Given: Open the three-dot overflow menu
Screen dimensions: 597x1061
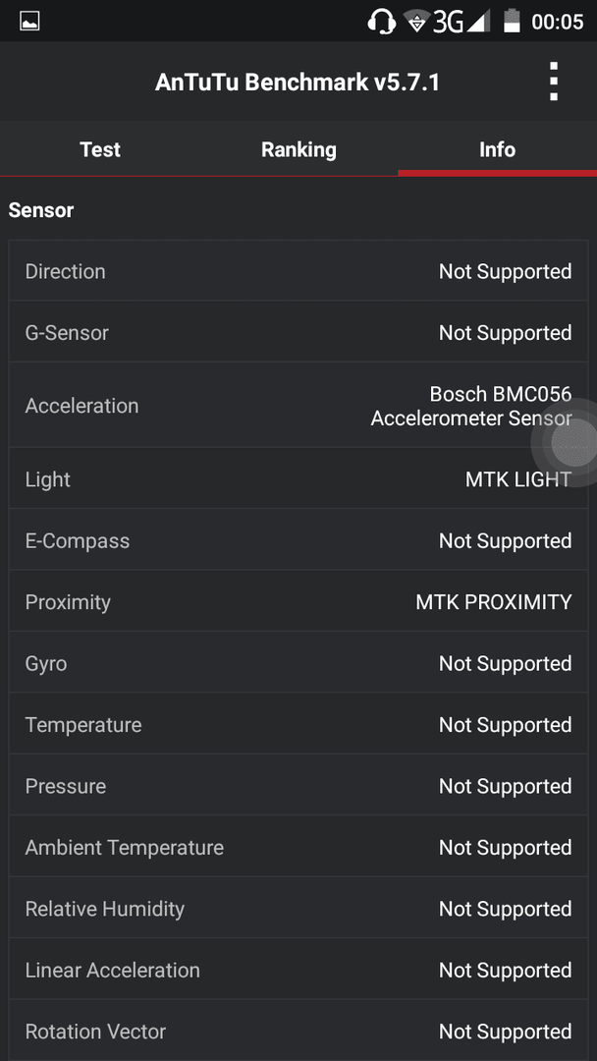Looking at the screenshot, I should [x=554, y=82].
